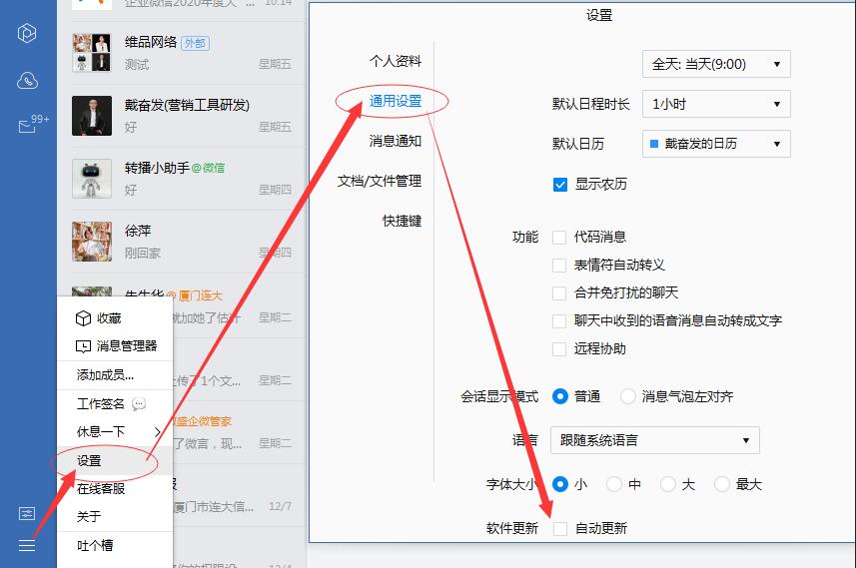
Task: Select font size 最大
Action: pyautogui.click(x=722, y=484)
